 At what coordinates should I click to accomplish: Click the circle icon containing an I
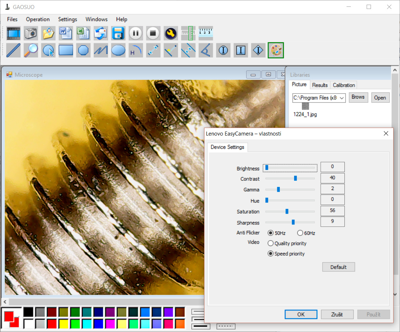[x=223, y=50]
